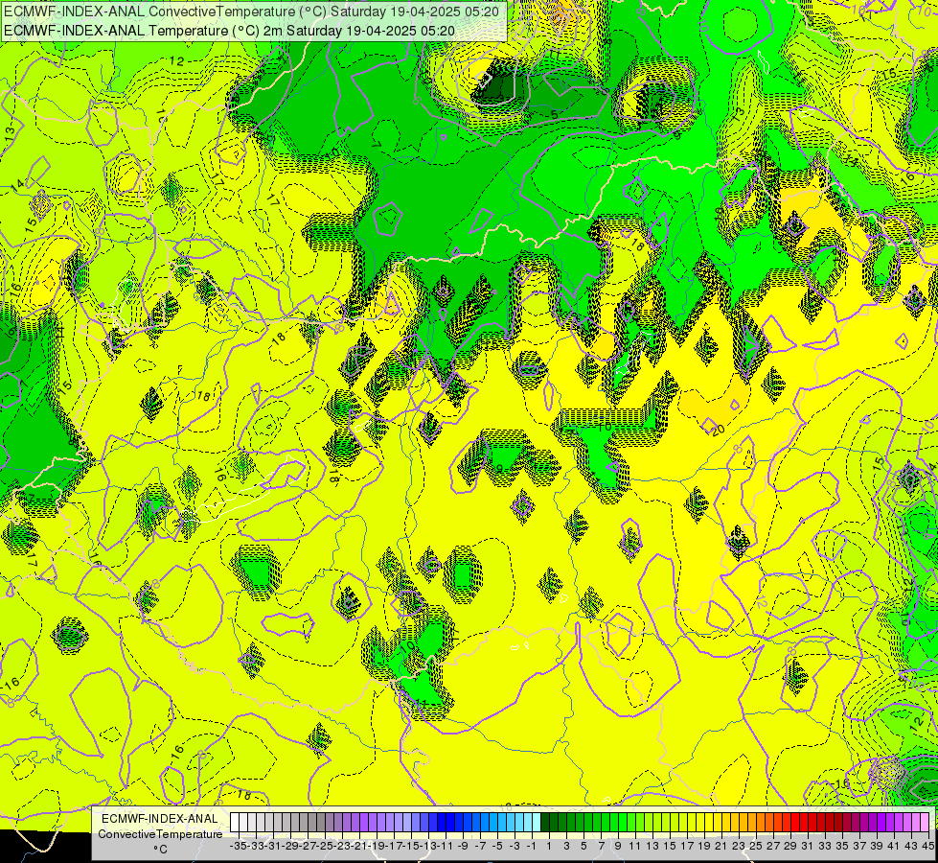Viewport: 938px width, 863px height.
Task: Click legend value 7 on the color scale
Action: [x=601, y=847]
